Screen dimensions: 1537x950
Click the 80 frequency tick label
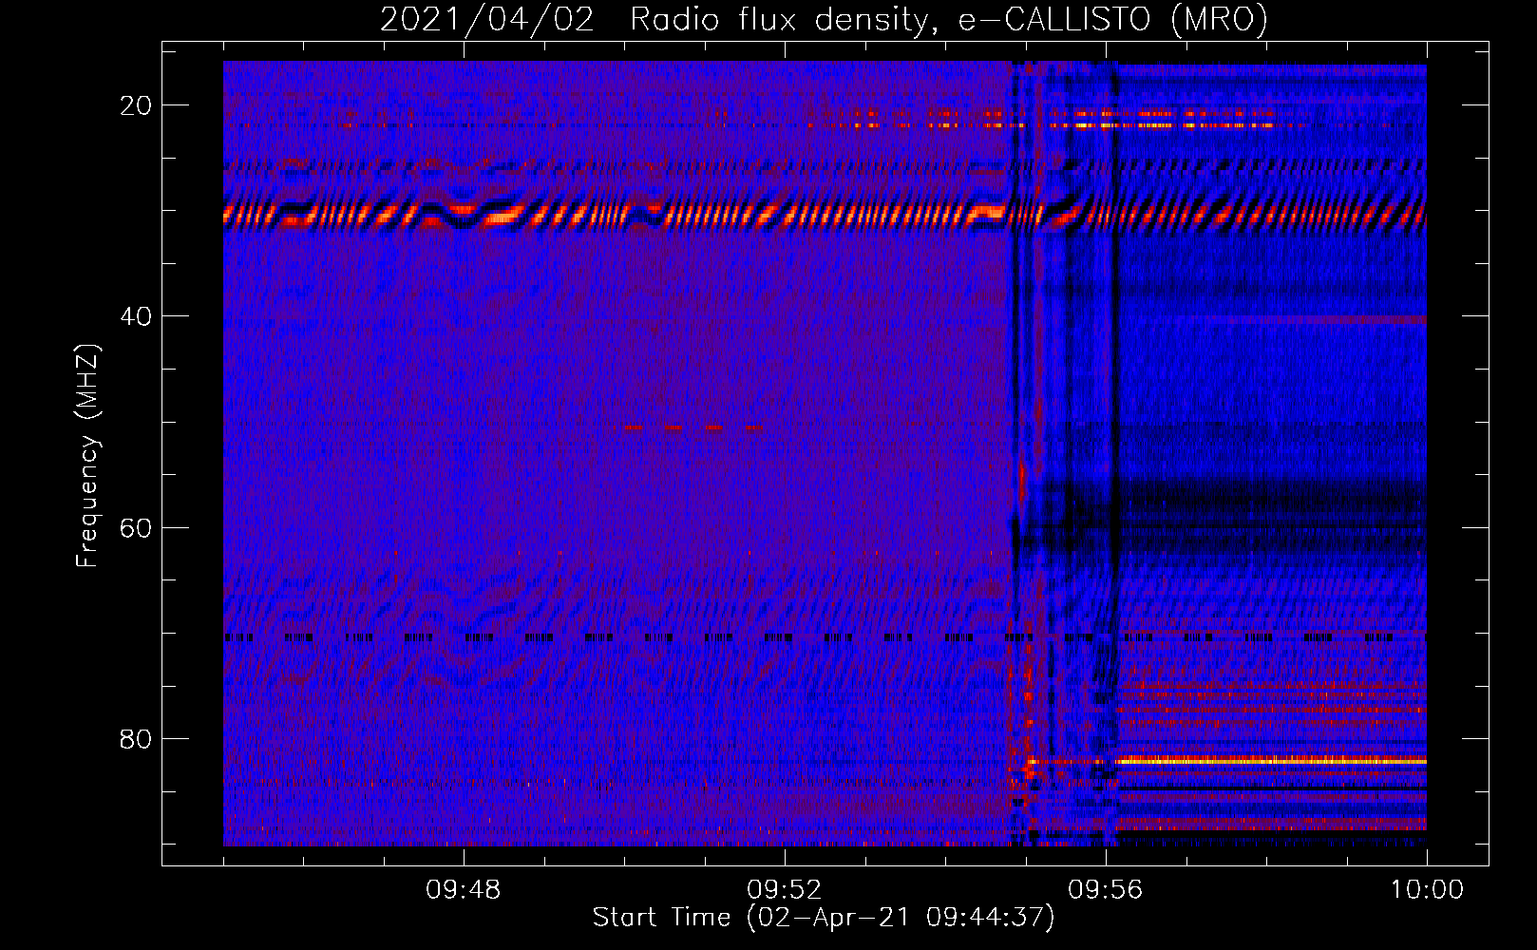[x=136, y=738]
